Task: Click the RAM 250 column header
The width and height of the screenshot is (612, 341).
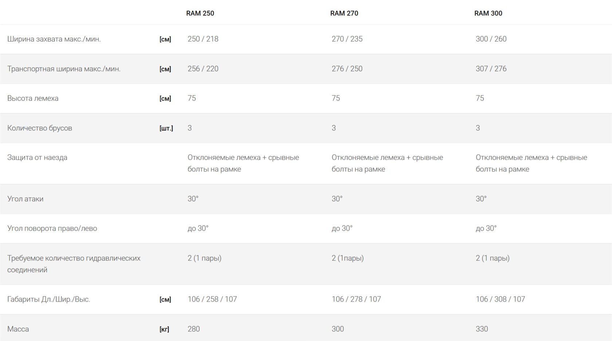Action: [200, 13]
